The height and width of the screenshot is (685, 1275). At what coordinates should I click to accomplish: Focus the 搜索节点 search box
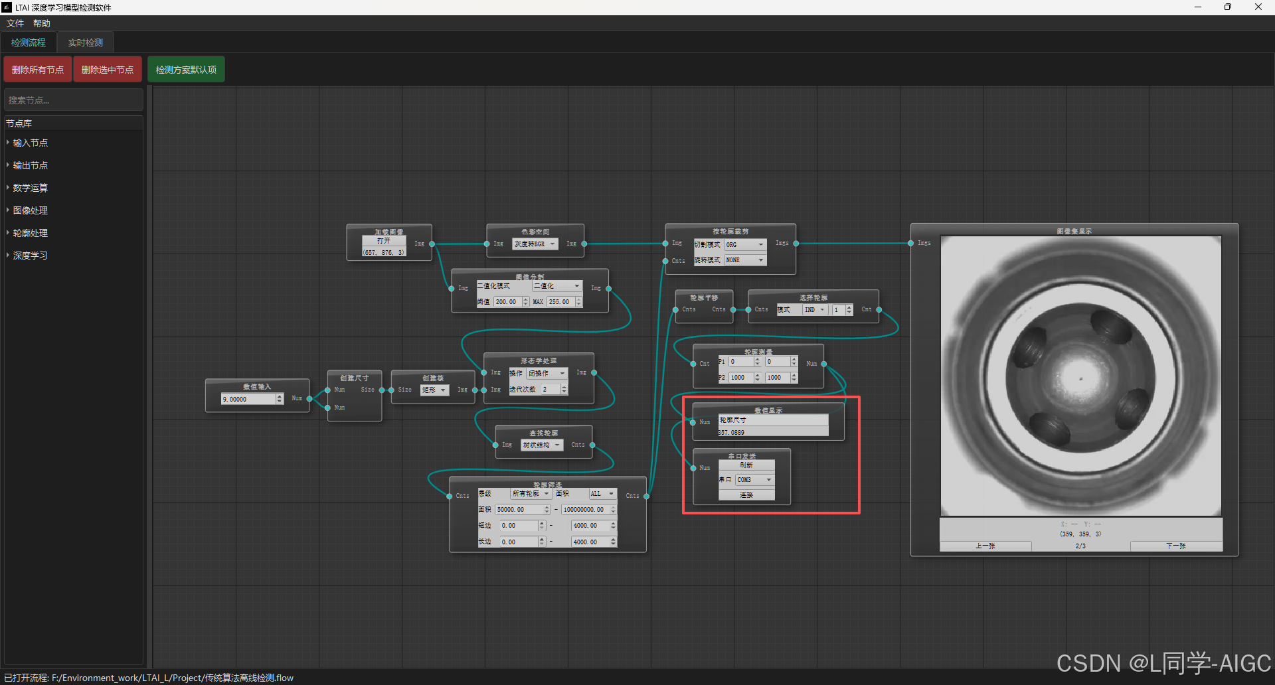74,100
